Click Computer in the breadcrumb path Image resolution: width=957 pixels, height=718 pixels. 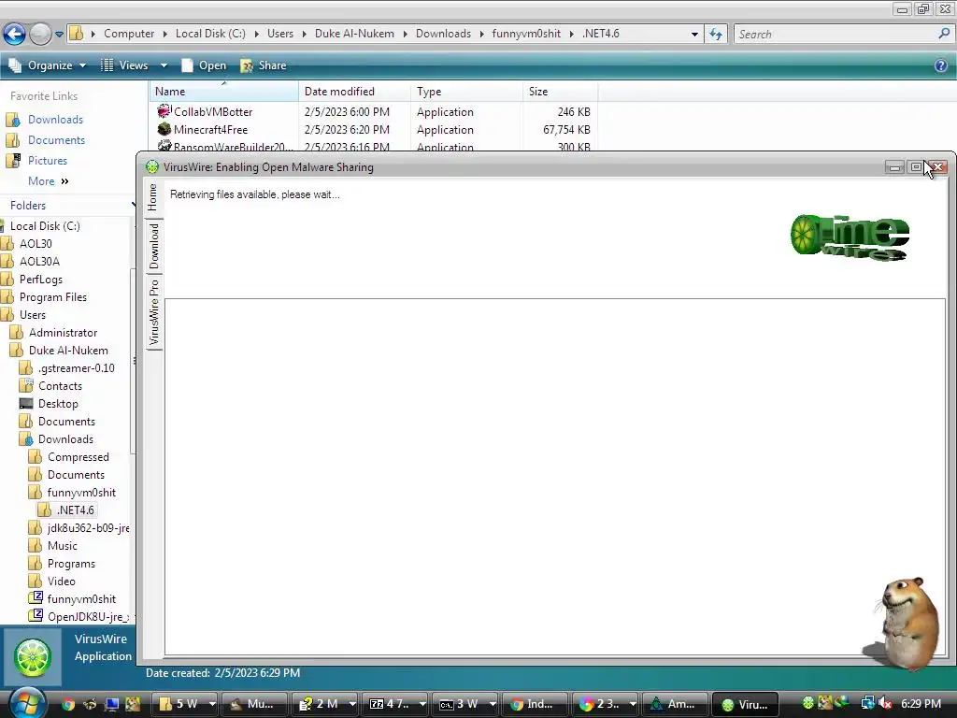point(129,34)
